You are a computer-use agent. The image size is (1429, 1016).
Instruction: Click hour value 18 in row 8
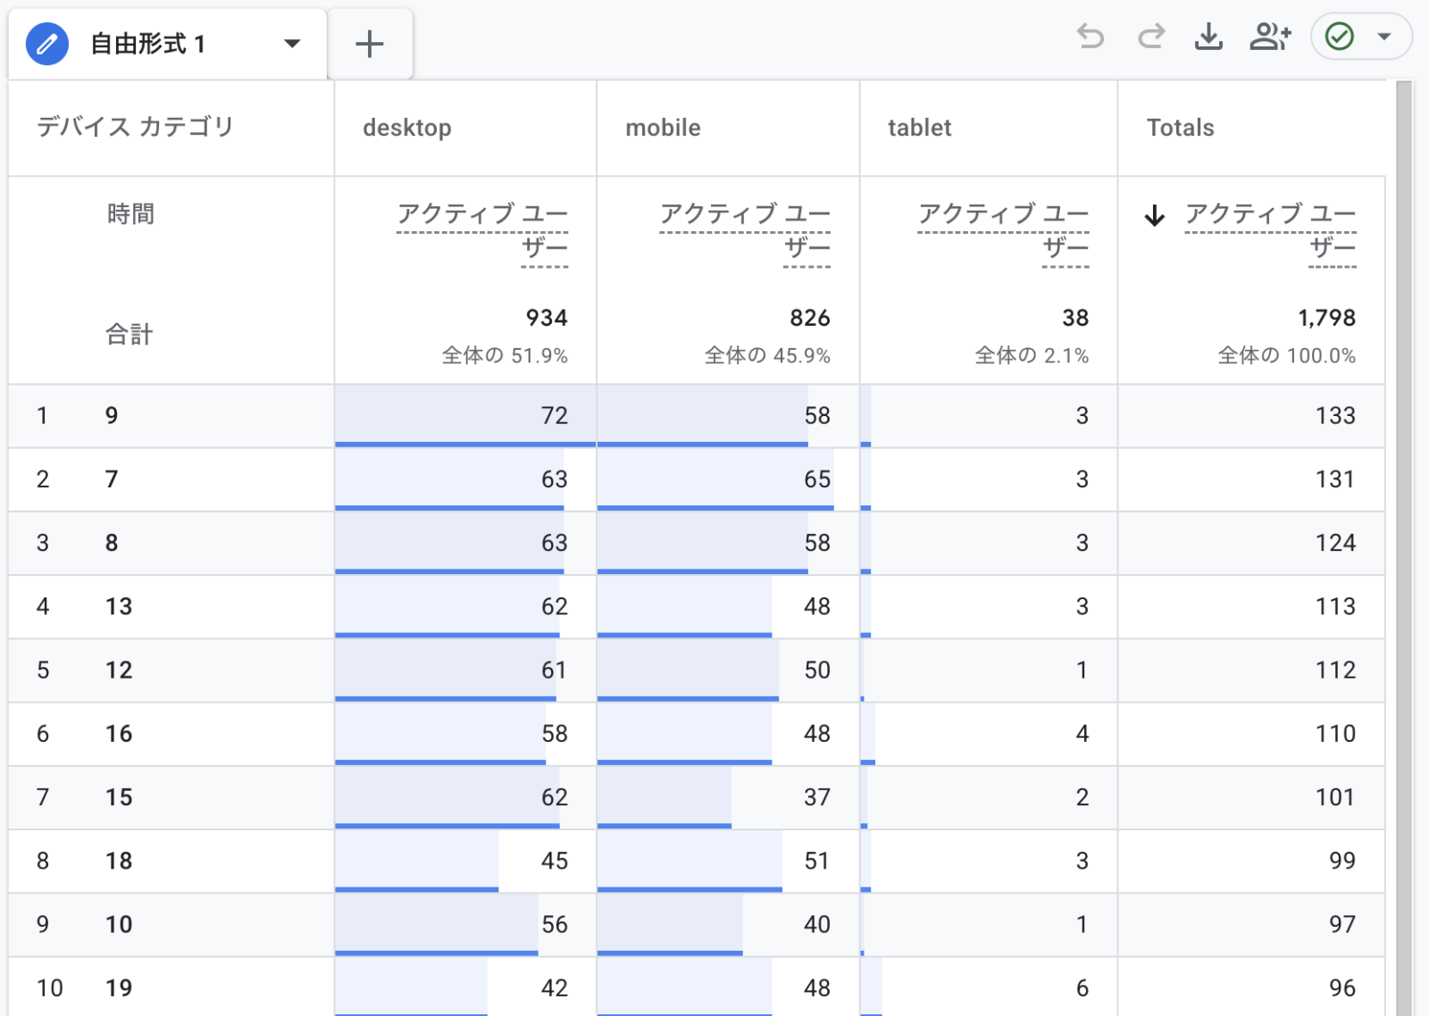point(119,861)
